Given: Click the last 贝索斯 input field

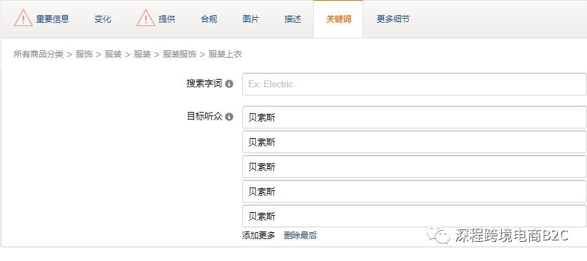Looking at the screenshot, I should pyautogui.click(x=414, y=216).
